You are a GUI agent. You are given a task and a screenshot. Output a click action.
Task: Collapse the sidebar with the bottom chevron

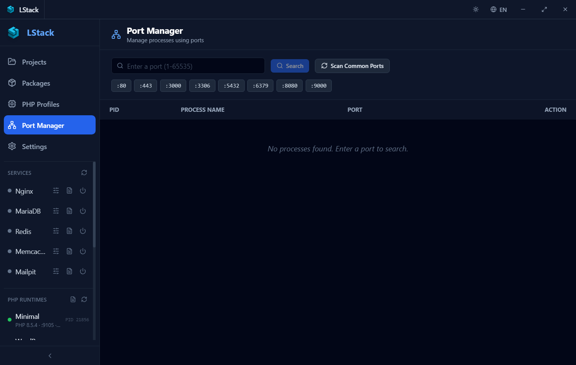(50, 356)
